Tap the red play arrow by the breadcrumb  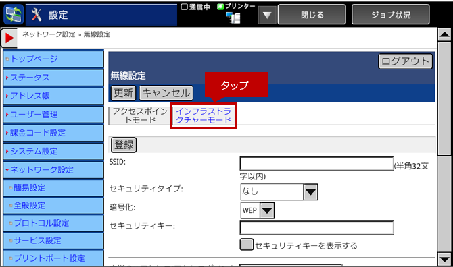tap(9, 38)
